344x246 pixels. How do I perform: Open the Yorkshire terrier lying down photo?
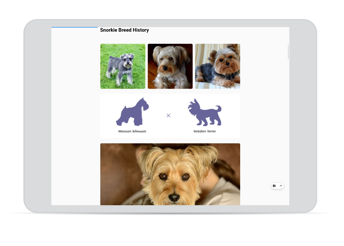218,66
